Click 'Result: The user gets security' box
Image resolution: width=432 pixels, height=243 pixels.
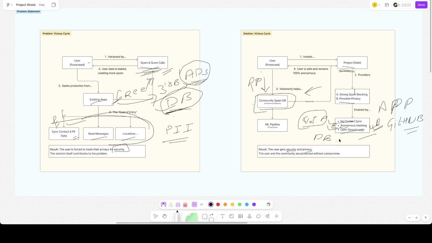tap(314, 151)
